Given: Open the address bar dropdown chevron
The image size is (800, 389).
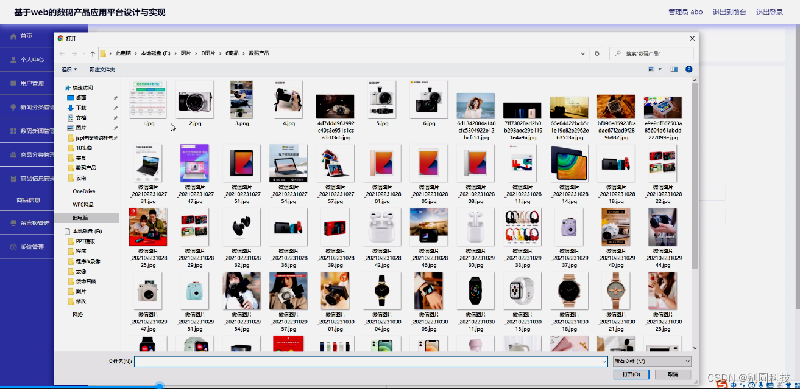Looking at the screenshot, I should click(x=582, y=53).
